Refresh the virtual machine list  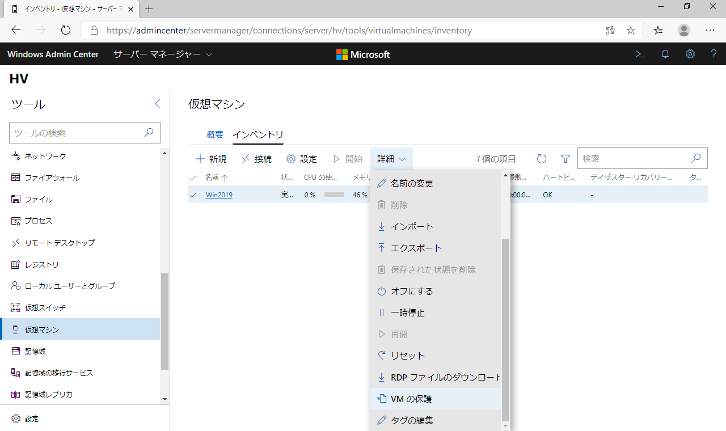(542, 159)
